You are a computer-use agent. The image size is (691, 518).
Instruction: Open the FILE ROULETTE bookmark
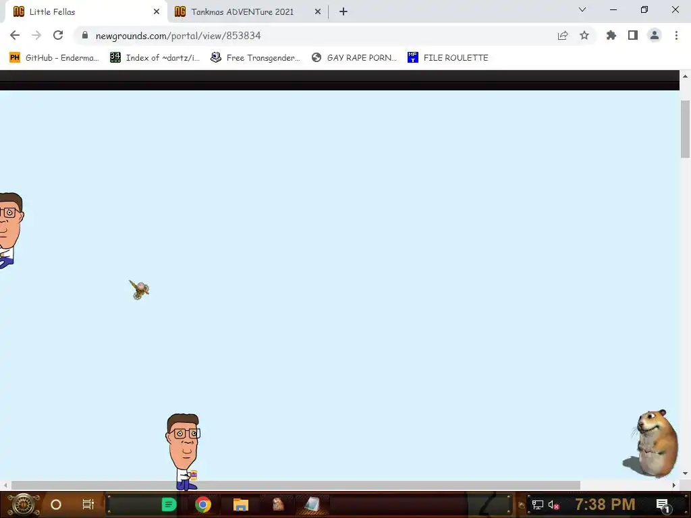[x=448, y=58]
